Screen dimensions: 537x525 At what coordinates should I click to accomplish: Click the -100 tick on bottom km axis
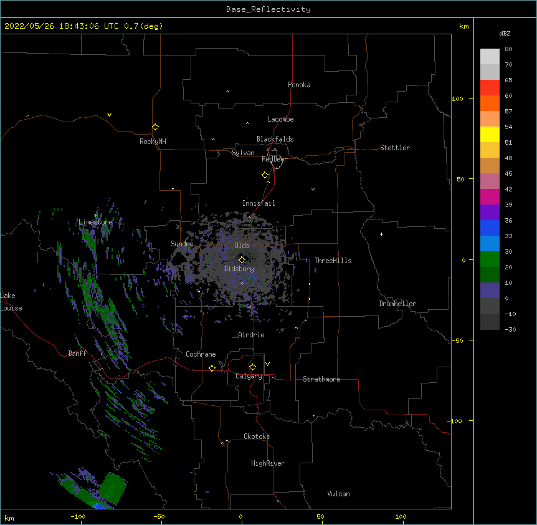pos(78,517)
